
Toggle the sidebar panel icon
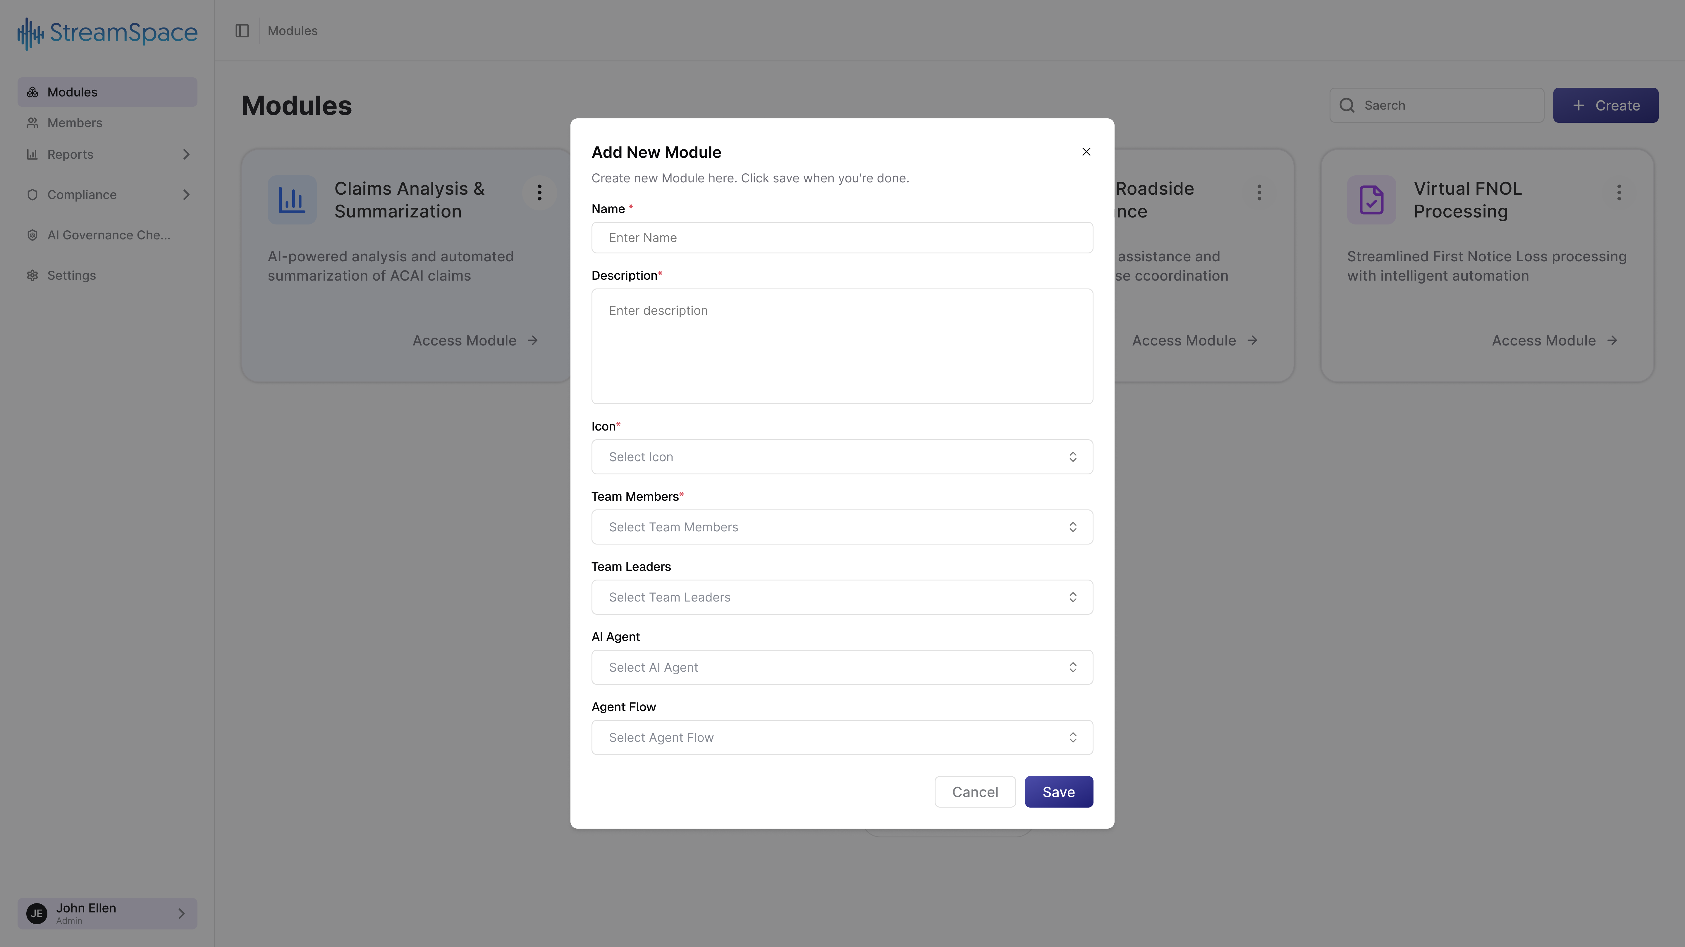click(242, 31)
